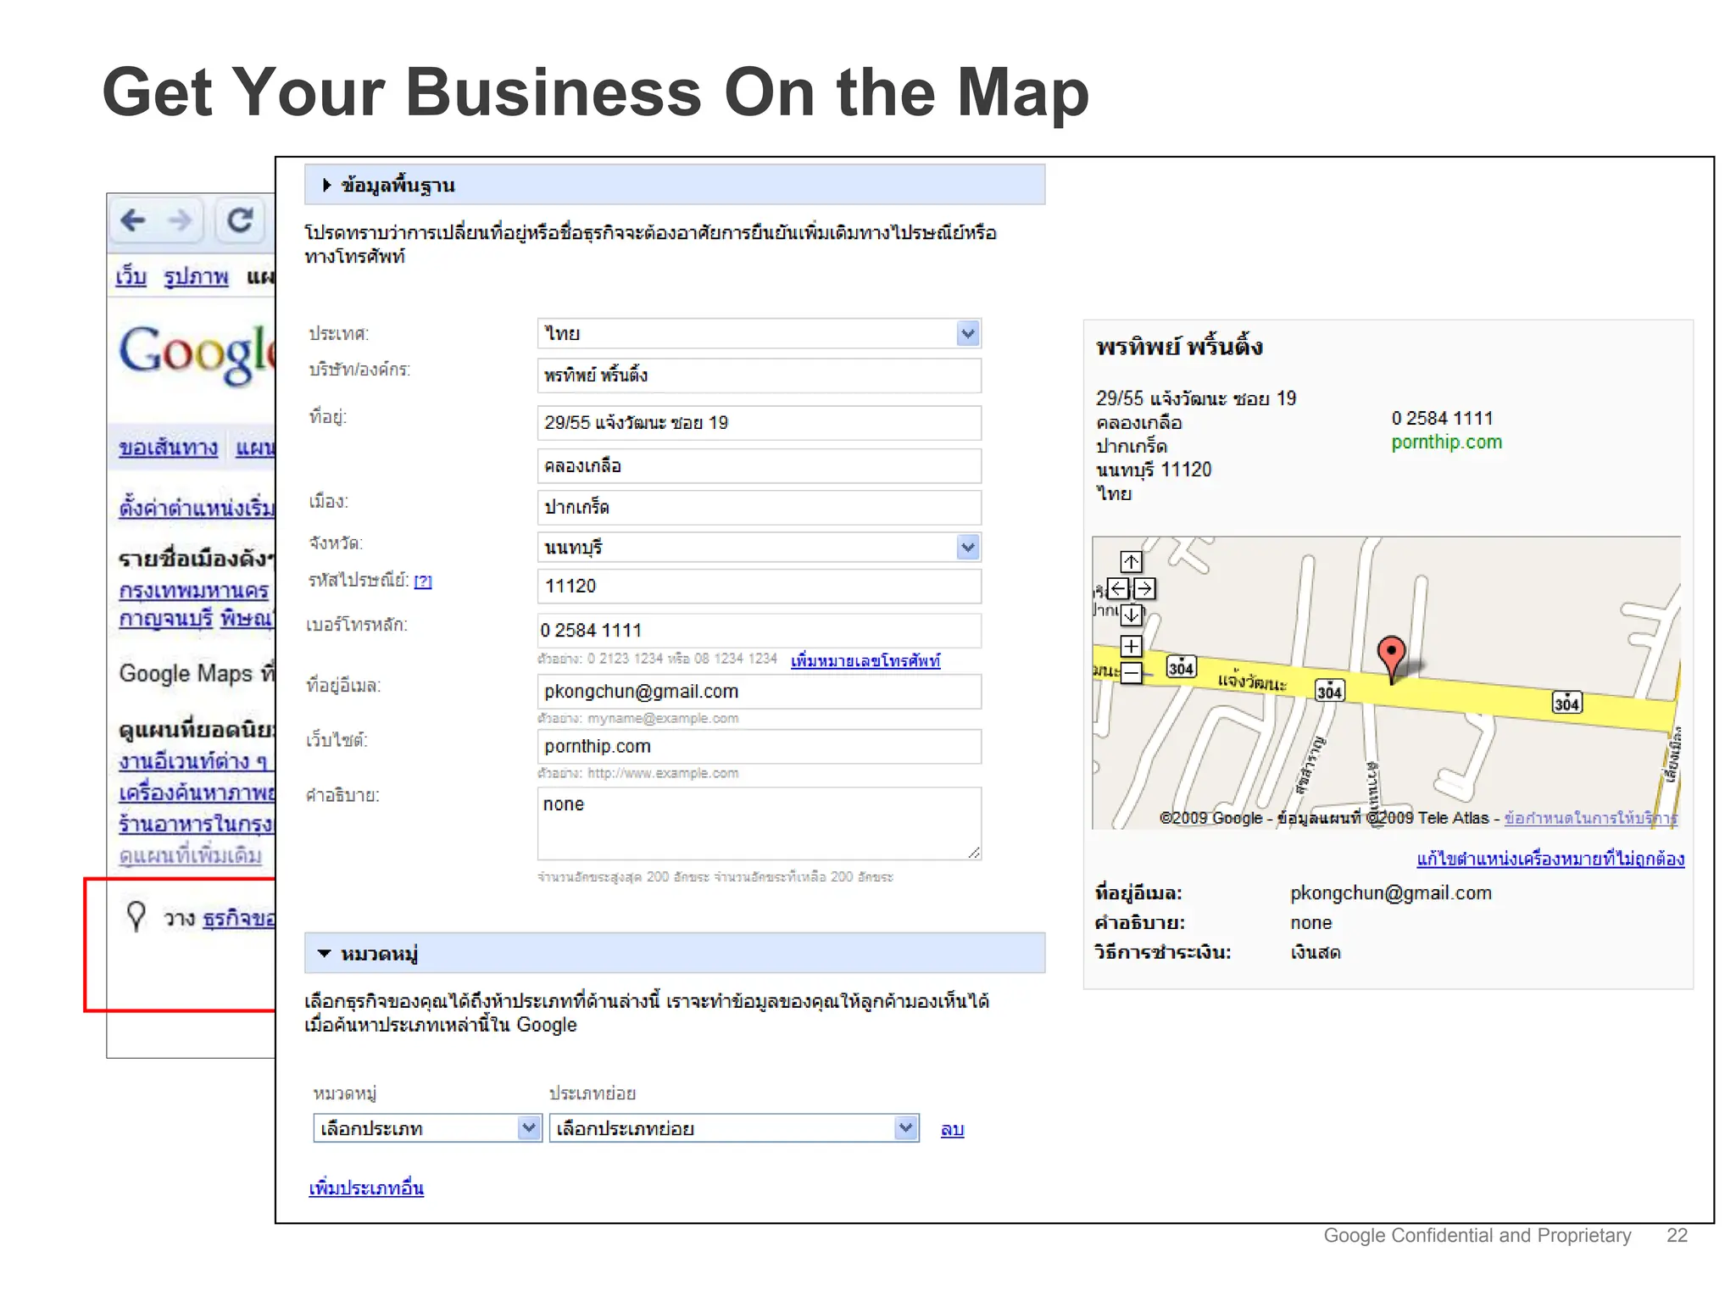Screen dimensions: 1736x1302
Task: Click the postal code field 11120
Action: (x=759, y=587)
